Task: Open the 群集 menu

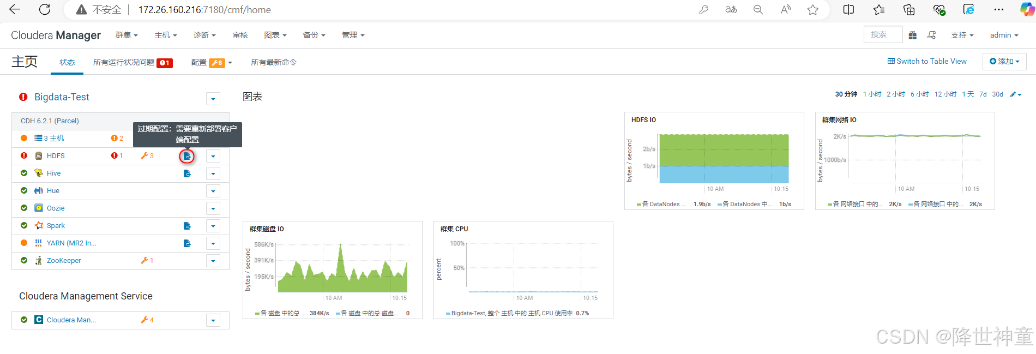Action: pos(127,35)
